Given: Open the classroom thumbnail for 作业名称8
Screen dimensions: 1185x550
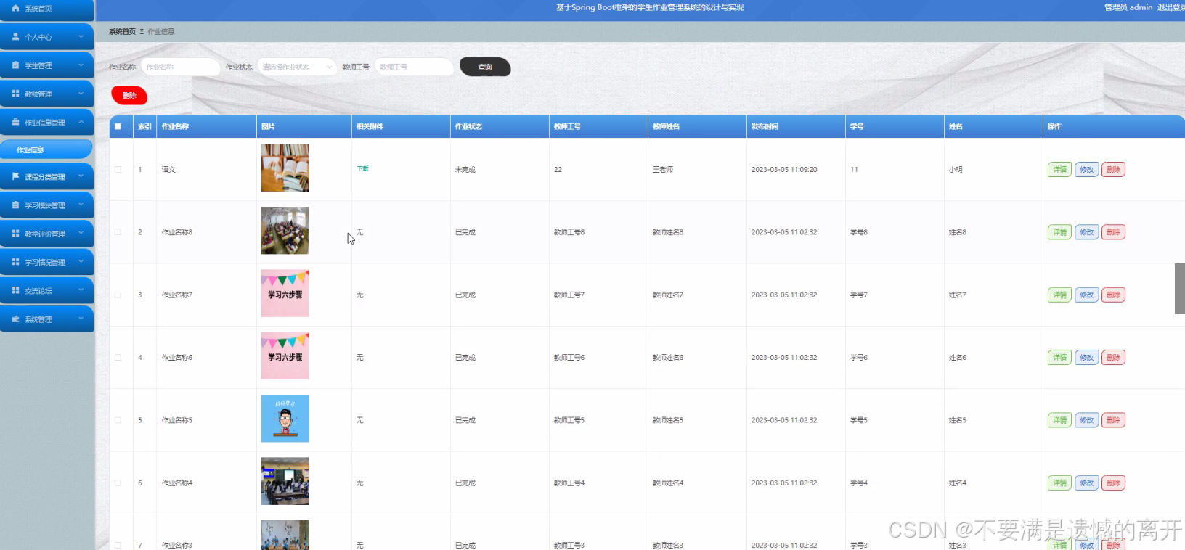Looking at the screenshot, I should 285,231.
